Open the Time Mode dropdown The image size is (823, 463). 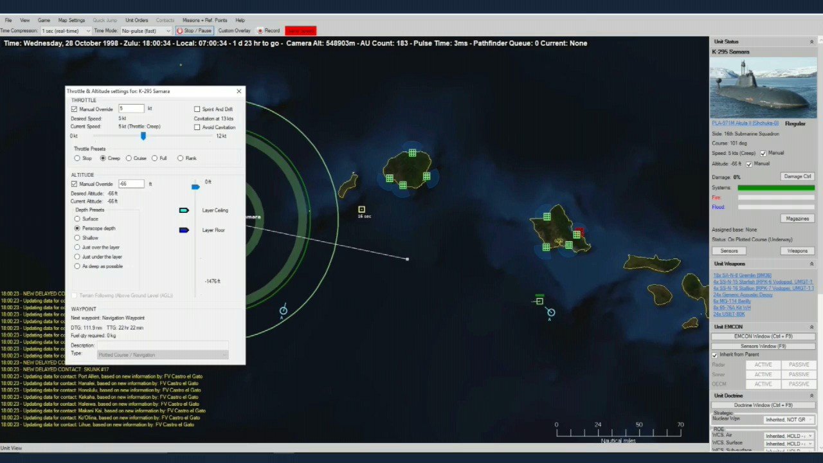pyautogui.click(x=146, y=31)
